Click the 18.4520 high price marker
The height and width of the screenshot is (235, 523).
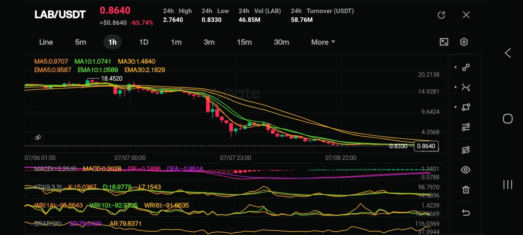point(111,79)
